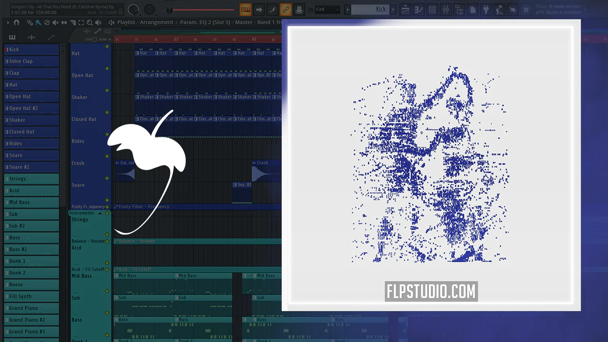Open the Cell snap dropdown
Viewport: 608px width, 342px height.
click(x=328, y=9)
